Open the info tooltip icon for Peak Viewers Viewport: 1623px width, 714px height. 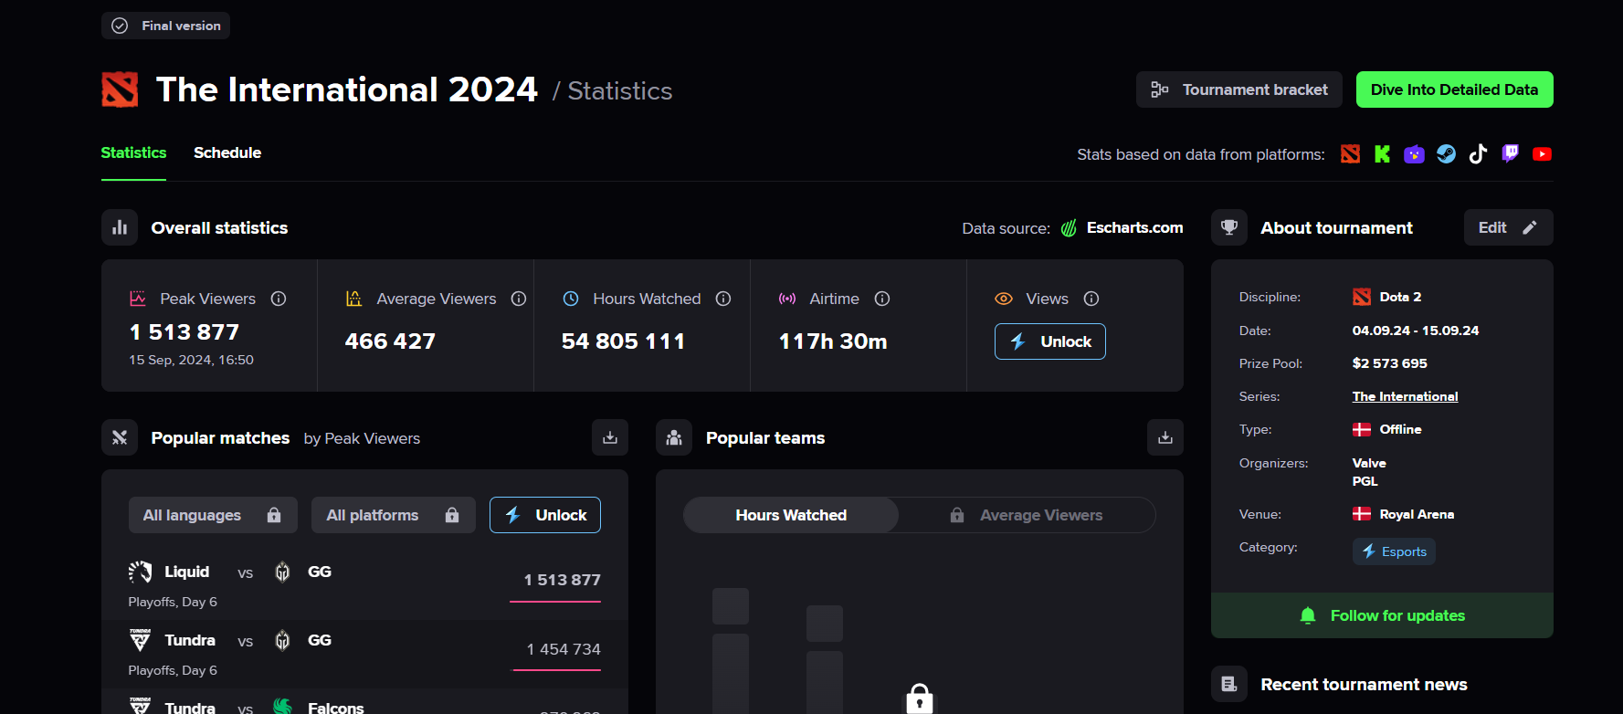(279, 299)
